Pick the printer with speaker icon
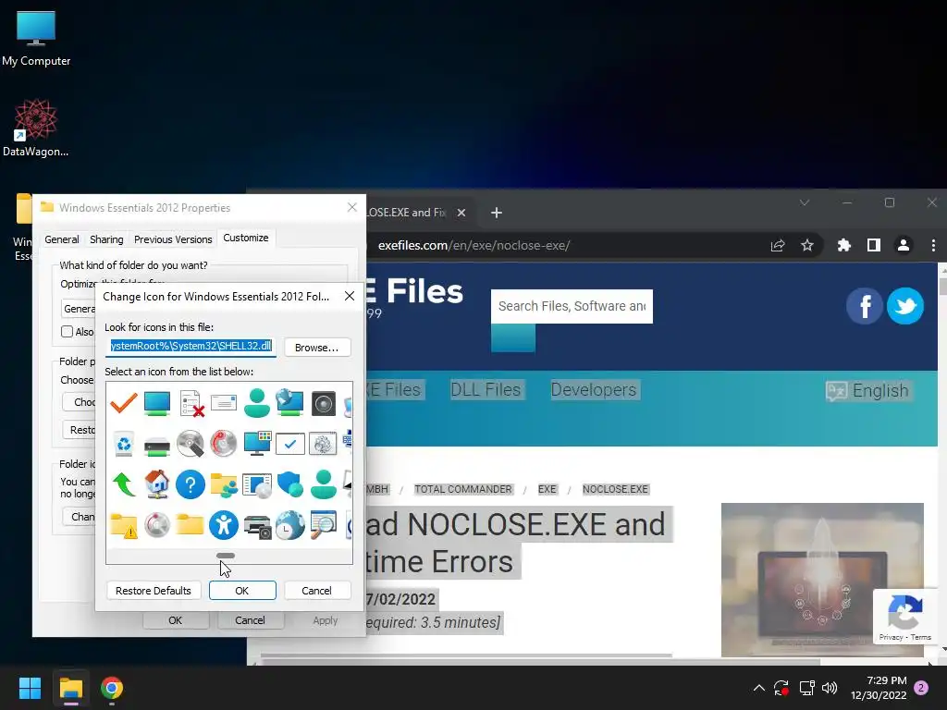 [x=257, y=525]
